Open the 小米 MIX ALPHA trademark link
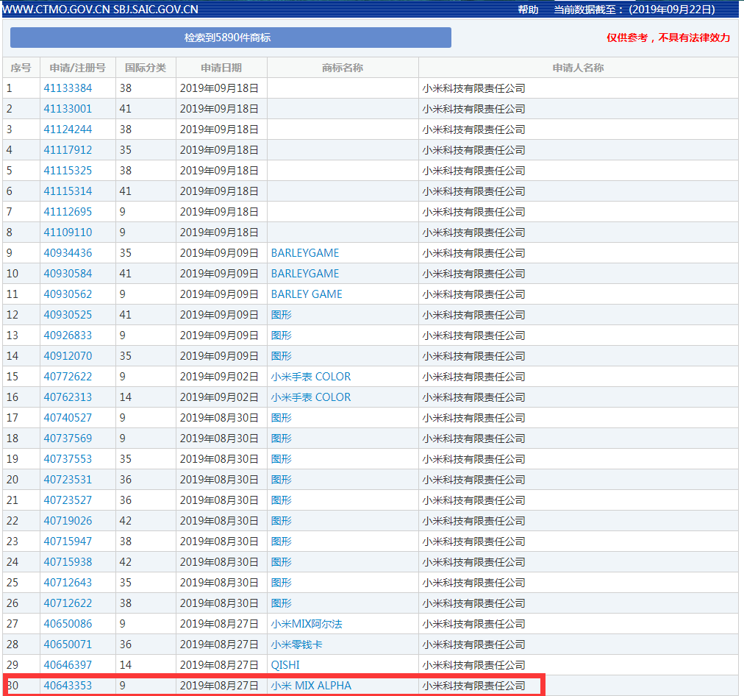744x696 pixels. click(311, 686)
